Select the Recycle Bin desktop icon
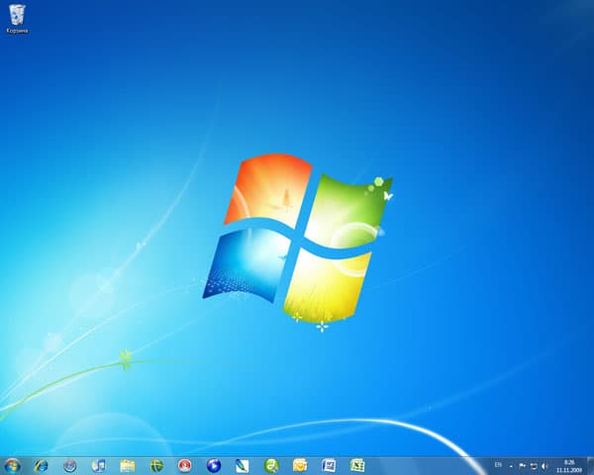This screenshot has width=594, height=475. (x=17, y=19)
